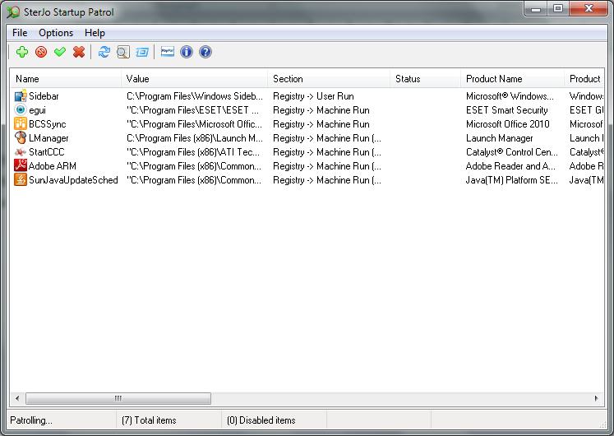The image size is (614, 436).
Task: Select the StartCCC entry name
Action: tap(47, 152)
